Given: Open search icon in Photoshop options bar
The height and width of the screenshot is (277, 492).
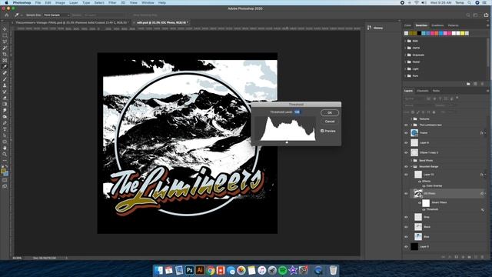Looking at the screenshot, I should [x=468, y=15].
